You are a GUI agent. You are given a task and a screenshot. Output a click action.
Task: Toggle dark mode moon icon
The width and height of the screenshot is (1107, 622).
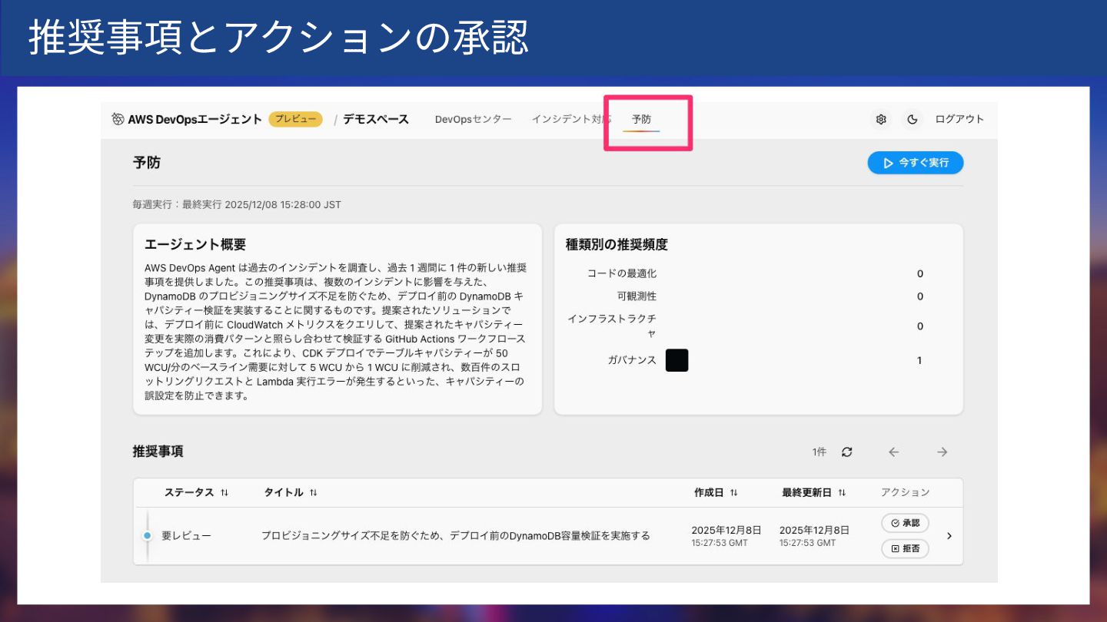click(x=912, y=119)
